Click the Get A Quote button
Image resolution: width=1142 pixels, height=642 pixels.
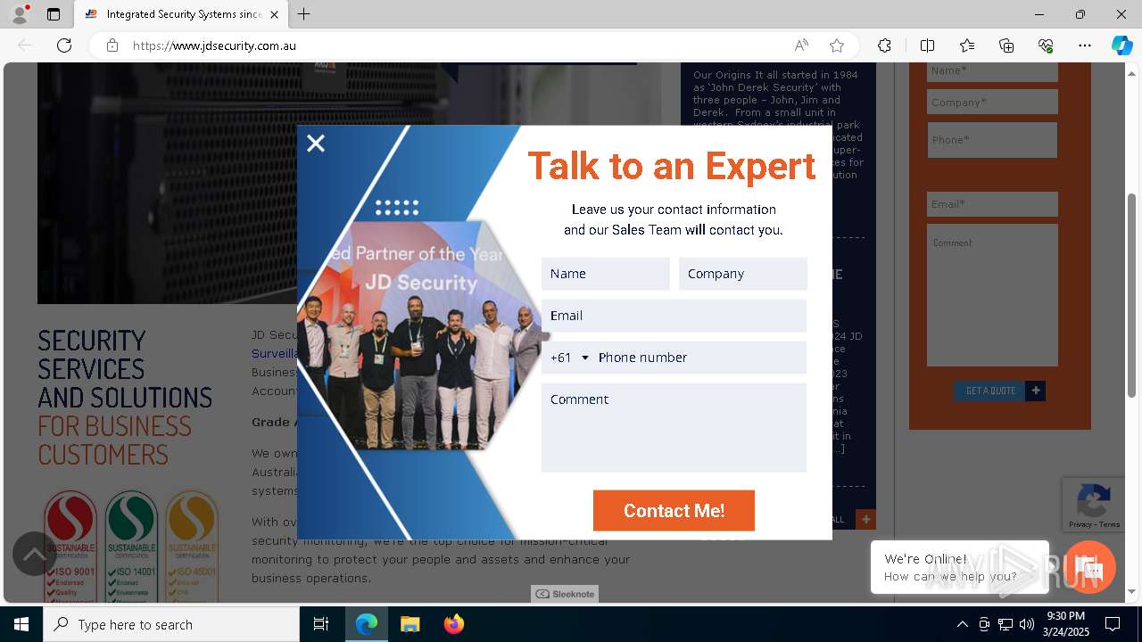tap(990, 391)
